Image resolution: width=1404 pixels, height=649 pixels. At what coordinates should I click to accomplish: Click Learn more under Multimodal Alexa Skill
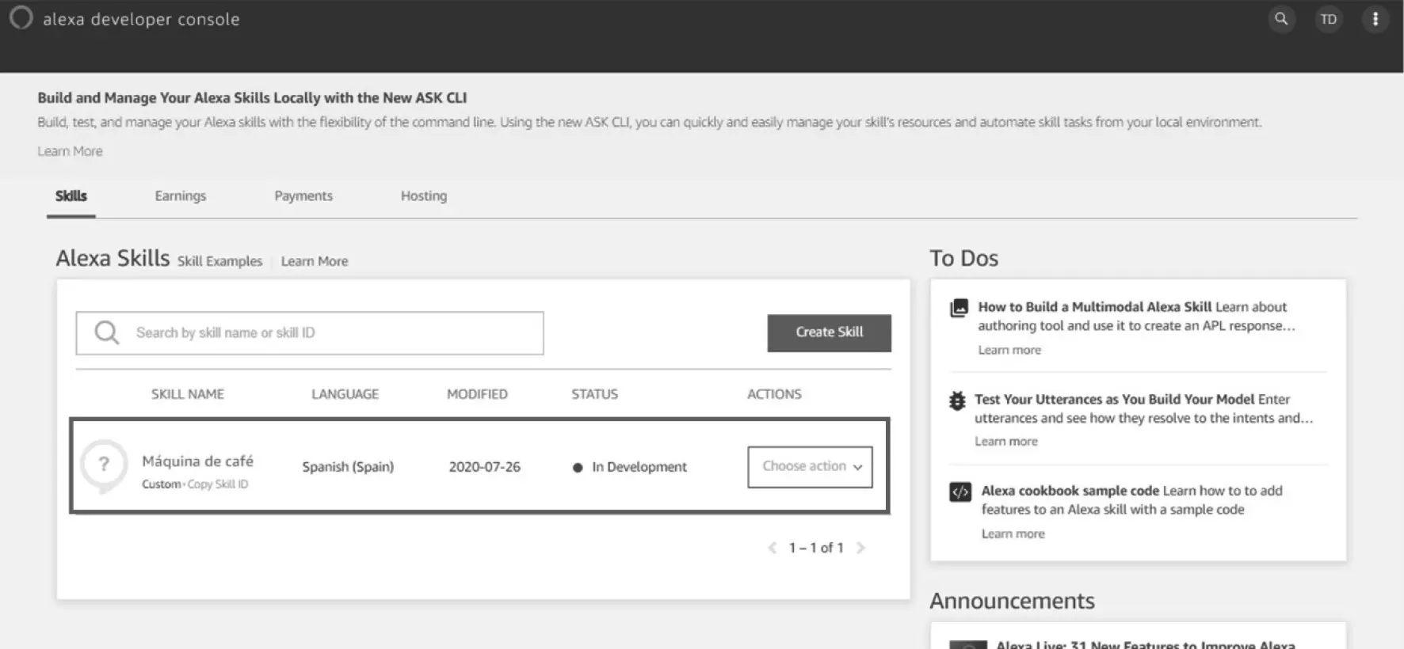1009,350
